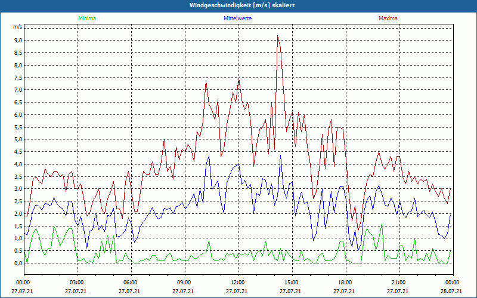Click the 9,0 y-axis value

18,41
